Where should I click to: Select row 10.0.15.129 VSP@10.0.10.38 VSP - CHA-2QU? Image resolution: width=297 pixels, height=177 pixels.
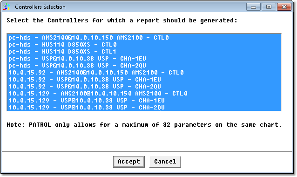point(144,108)
